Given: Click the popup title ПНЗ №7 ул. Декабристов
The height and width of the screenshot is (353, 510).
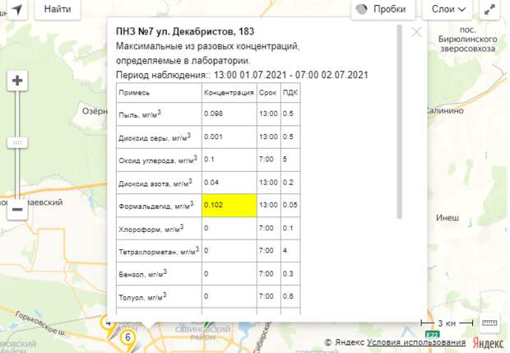Looking at the screenshot, I should [185, 32].
